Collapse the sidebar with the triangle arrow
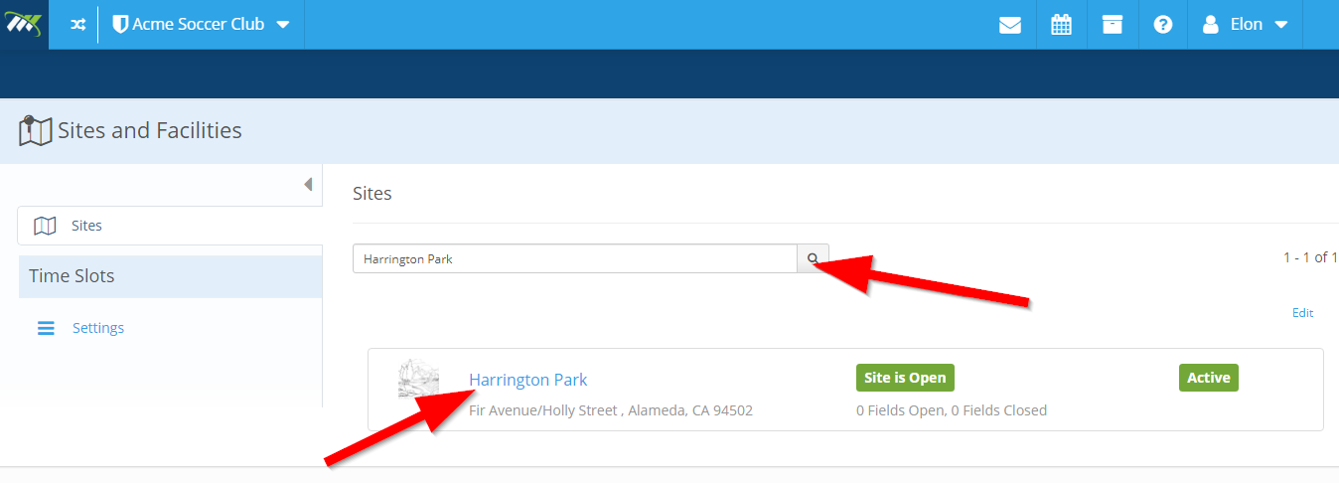Image resolution: width=1339 pixels, height=483 pixels. [x=308, y=184]
